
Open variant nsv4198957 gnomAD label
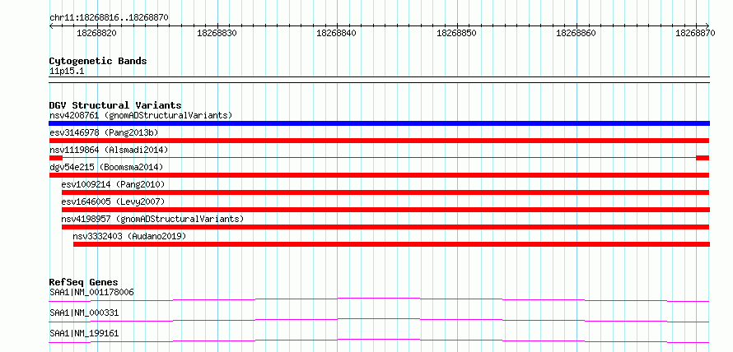pyautogui.click(x=152, y=219)
